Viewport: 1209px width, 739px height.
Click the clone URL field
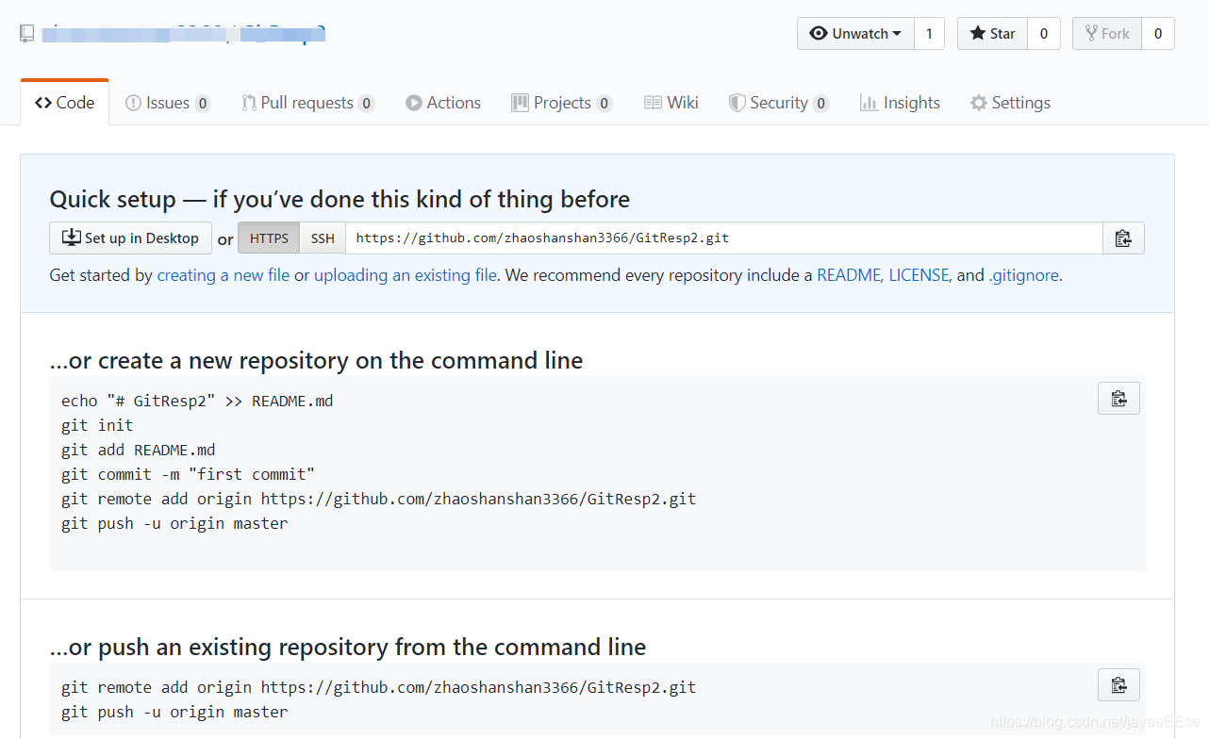(x=724, y=238)
